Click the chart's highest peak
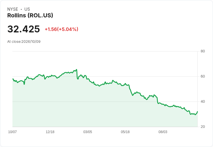The width and height of the screenshot is (213, 147). 77,69
